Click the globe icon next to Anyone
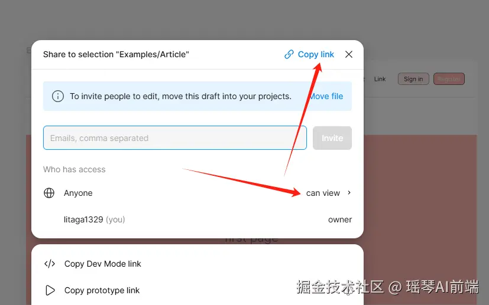The height and width of the screenshot is (305, 489). click(49, 193)
